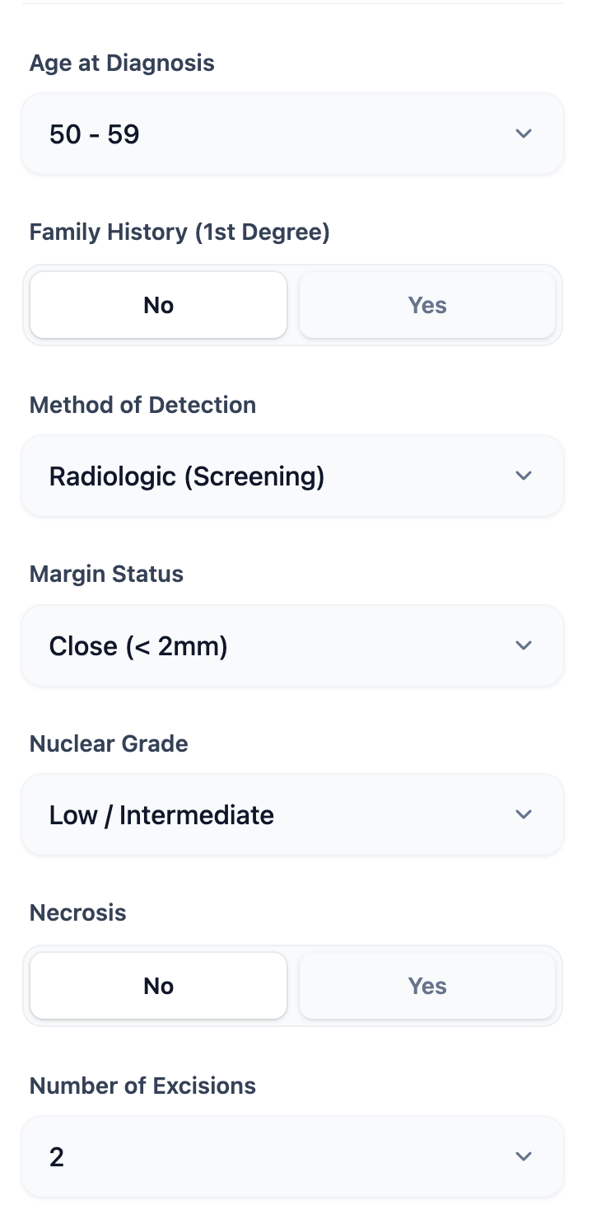Click the chevron on Age at Diagnosis dropdown
The height and width of the screenshot is (1210, 592).
click(x=524, y=133)
